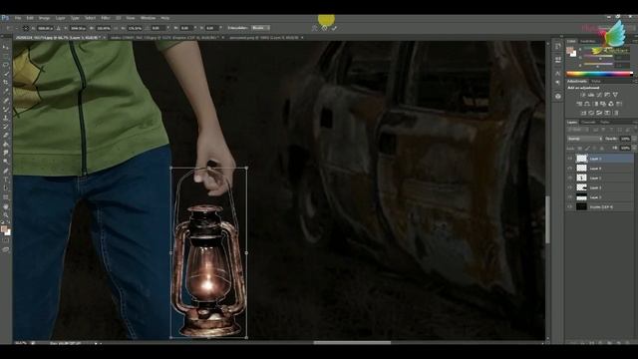Select the Gradient tool
Image resolution: width=638 pixels, height=359 pixels.
point(6,144)
